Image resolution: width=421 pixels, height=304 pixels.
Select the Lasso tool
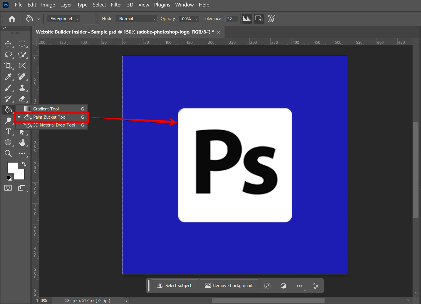click(8, 54)
